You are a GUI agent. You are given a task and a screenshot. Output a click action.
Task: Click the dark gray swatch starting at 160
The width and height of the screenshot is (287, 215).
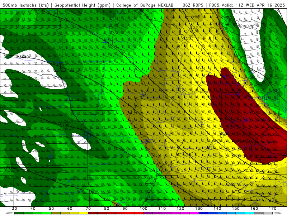pyautogui.click(x=259, y=213)
